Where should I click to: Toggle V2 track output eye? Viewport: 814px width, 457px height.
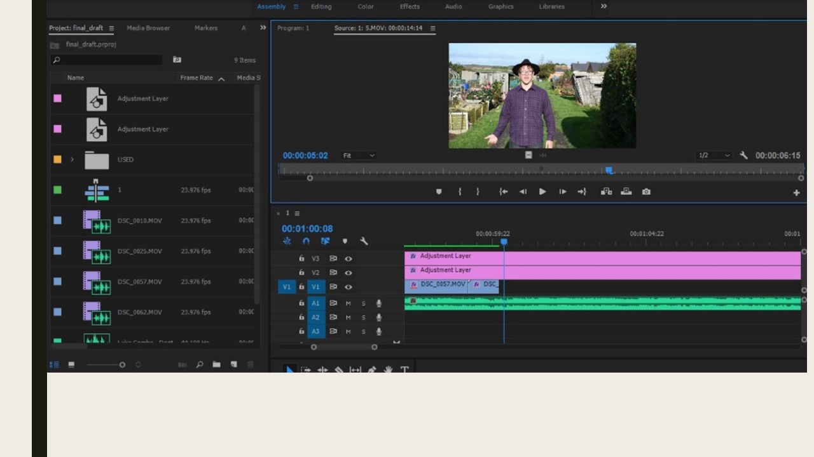click(348, 273)
